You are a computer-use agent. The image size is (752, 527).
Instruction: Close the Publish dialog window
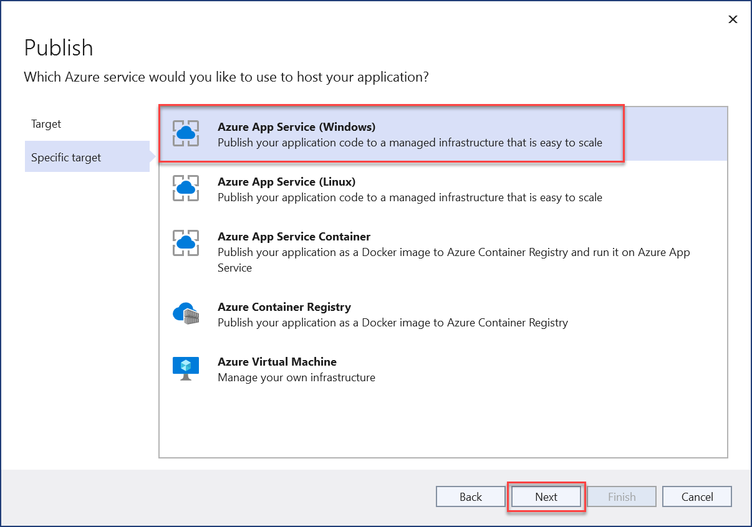pyautogui.click(x=733, y=19)
